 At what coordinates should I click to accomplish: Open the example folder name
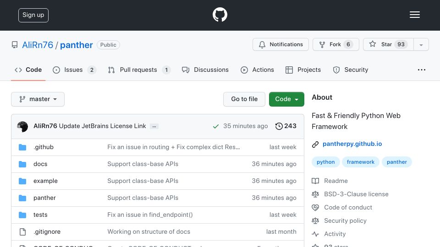[x=45, y=181]
